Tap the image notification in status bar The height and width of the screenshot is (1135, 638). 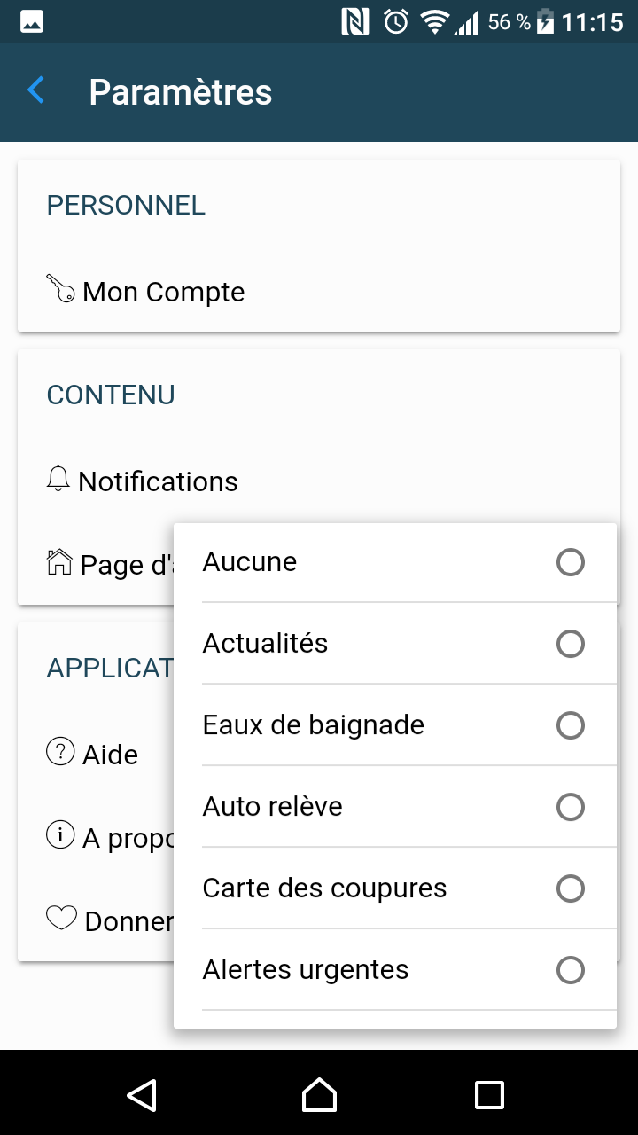pos(32,21)
